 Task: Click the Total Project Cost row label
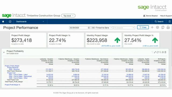[x=13, y=80]
